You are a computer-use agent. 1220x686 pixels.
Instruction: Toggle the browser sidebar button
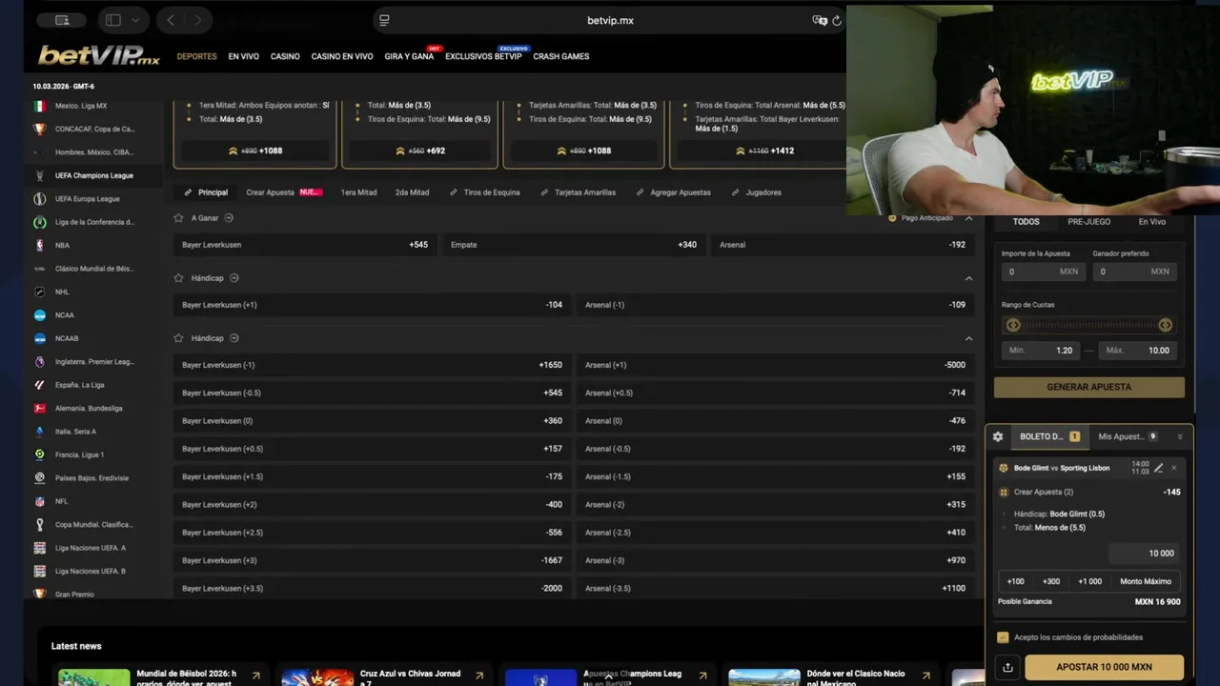coord(113,20)
